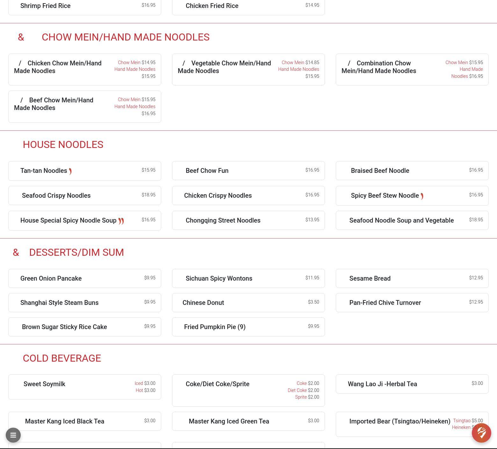
Task: Select Green Onion Pancake
Action: pyautogui.click(x=85, y=278)
